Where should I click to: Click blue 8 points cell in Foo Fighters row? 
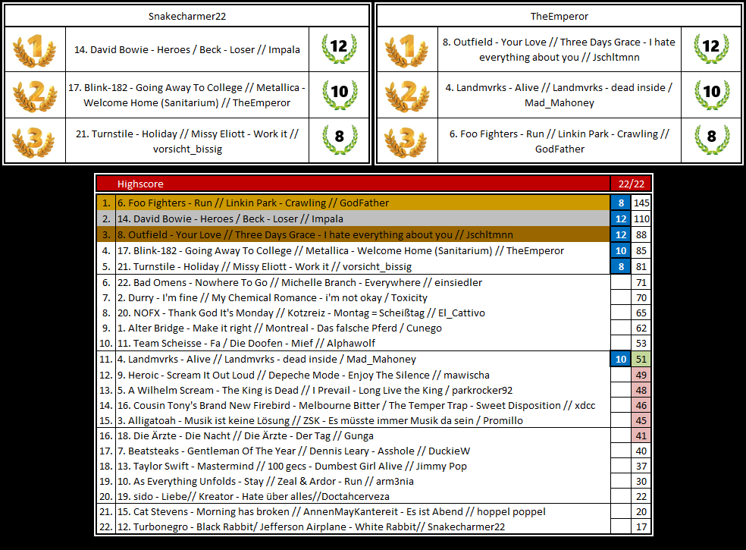tap(621, 203)
